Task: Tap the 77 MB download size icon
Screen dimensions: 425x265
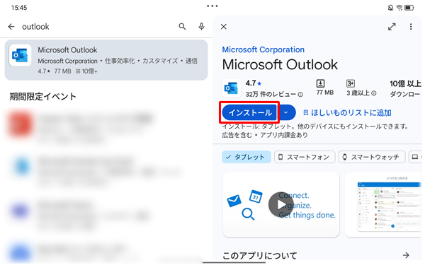Action: coord(320,83)
